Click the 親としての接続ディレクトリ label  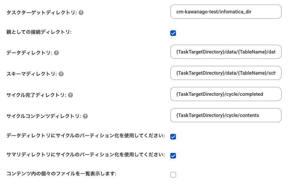pos(39,32)
